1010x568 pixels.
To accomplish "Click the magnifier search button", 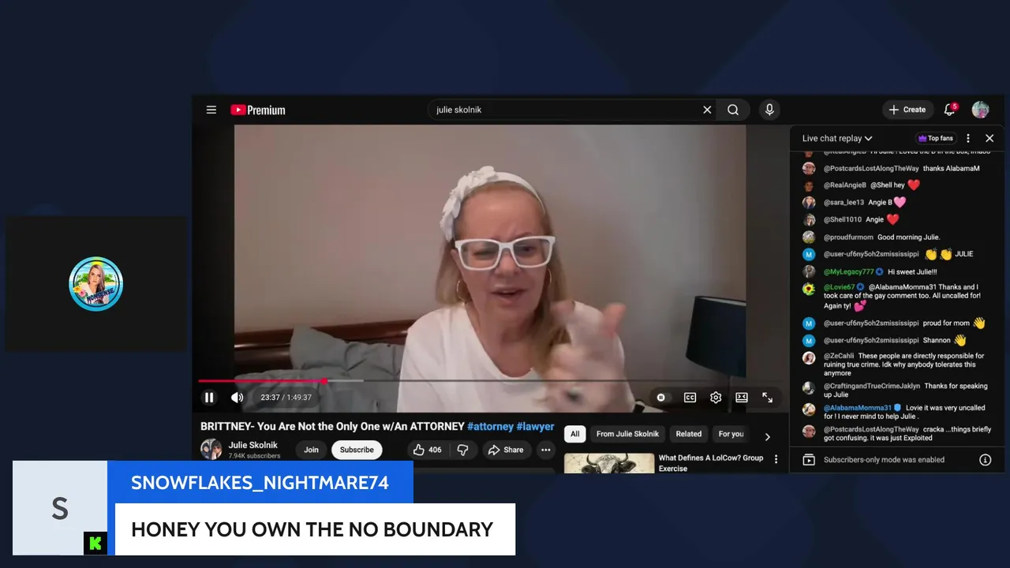I will pyautogui.click(x=733, y=110).
